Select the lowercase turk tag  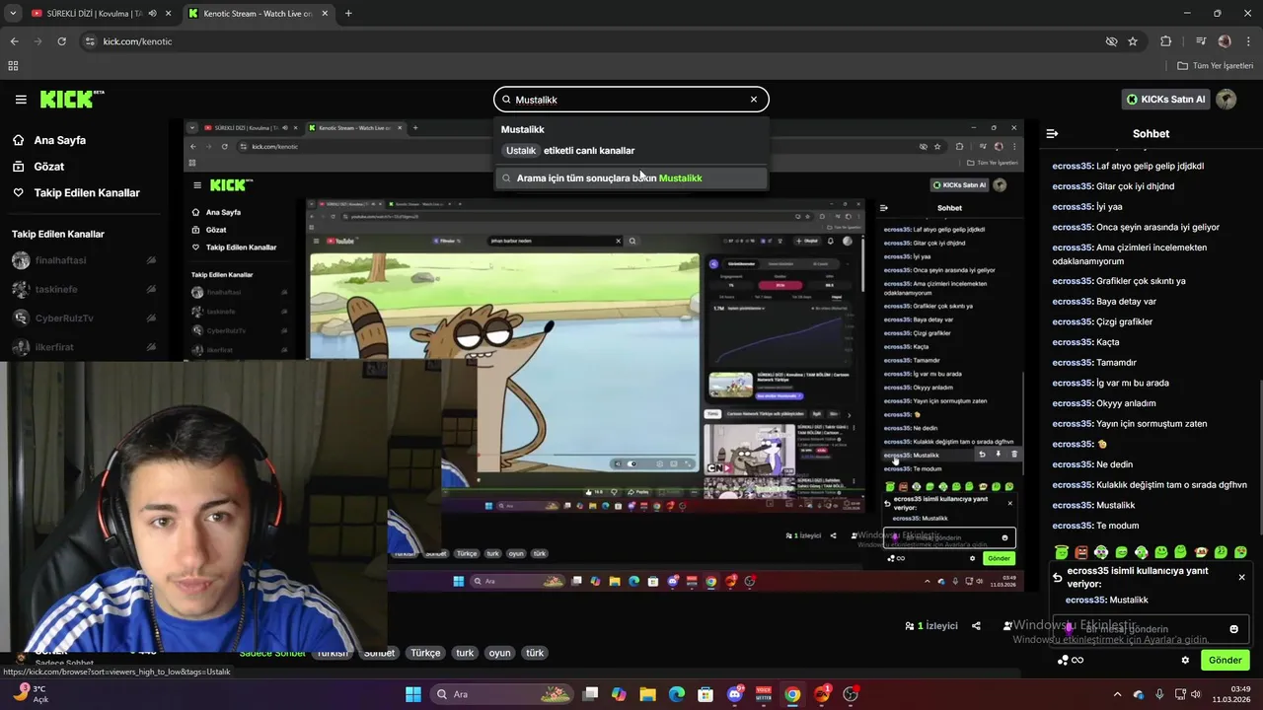(465, 653)
